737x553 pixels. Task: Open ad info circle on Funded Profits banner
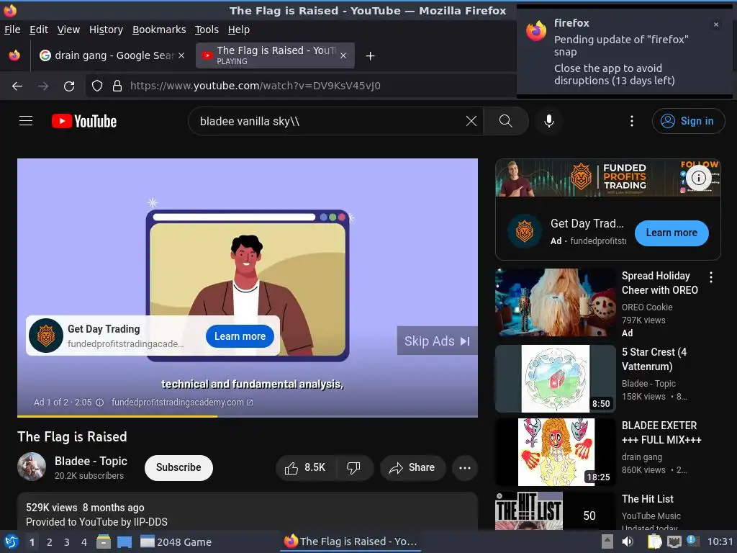698,178
